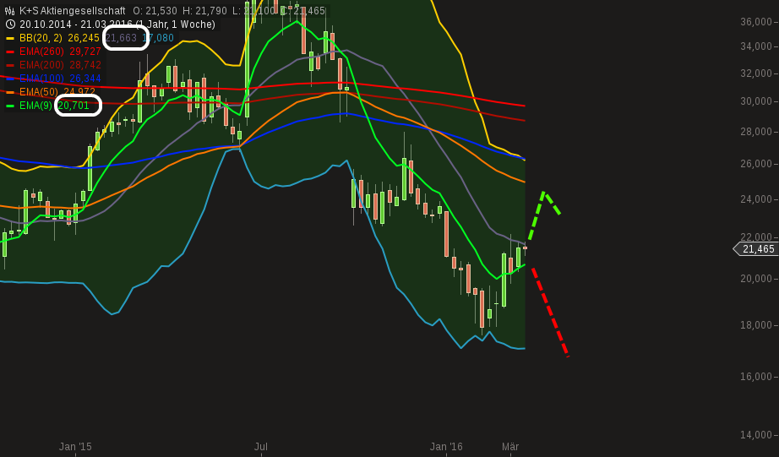779x457 pixels.
Task: Click the 20,000 price axis label
Action: (756, 279)
